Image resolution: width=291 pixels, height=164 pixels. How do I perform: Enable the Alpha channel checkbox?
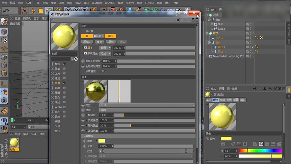click(64, 107)
